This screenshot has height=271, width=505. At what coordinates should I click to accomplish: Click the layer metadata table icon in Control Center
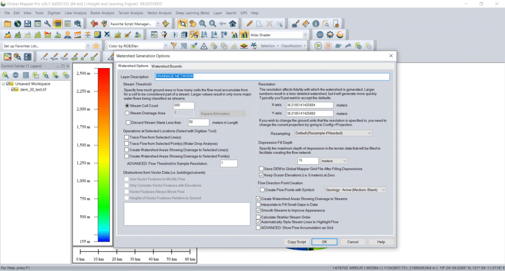pos(26,75)
